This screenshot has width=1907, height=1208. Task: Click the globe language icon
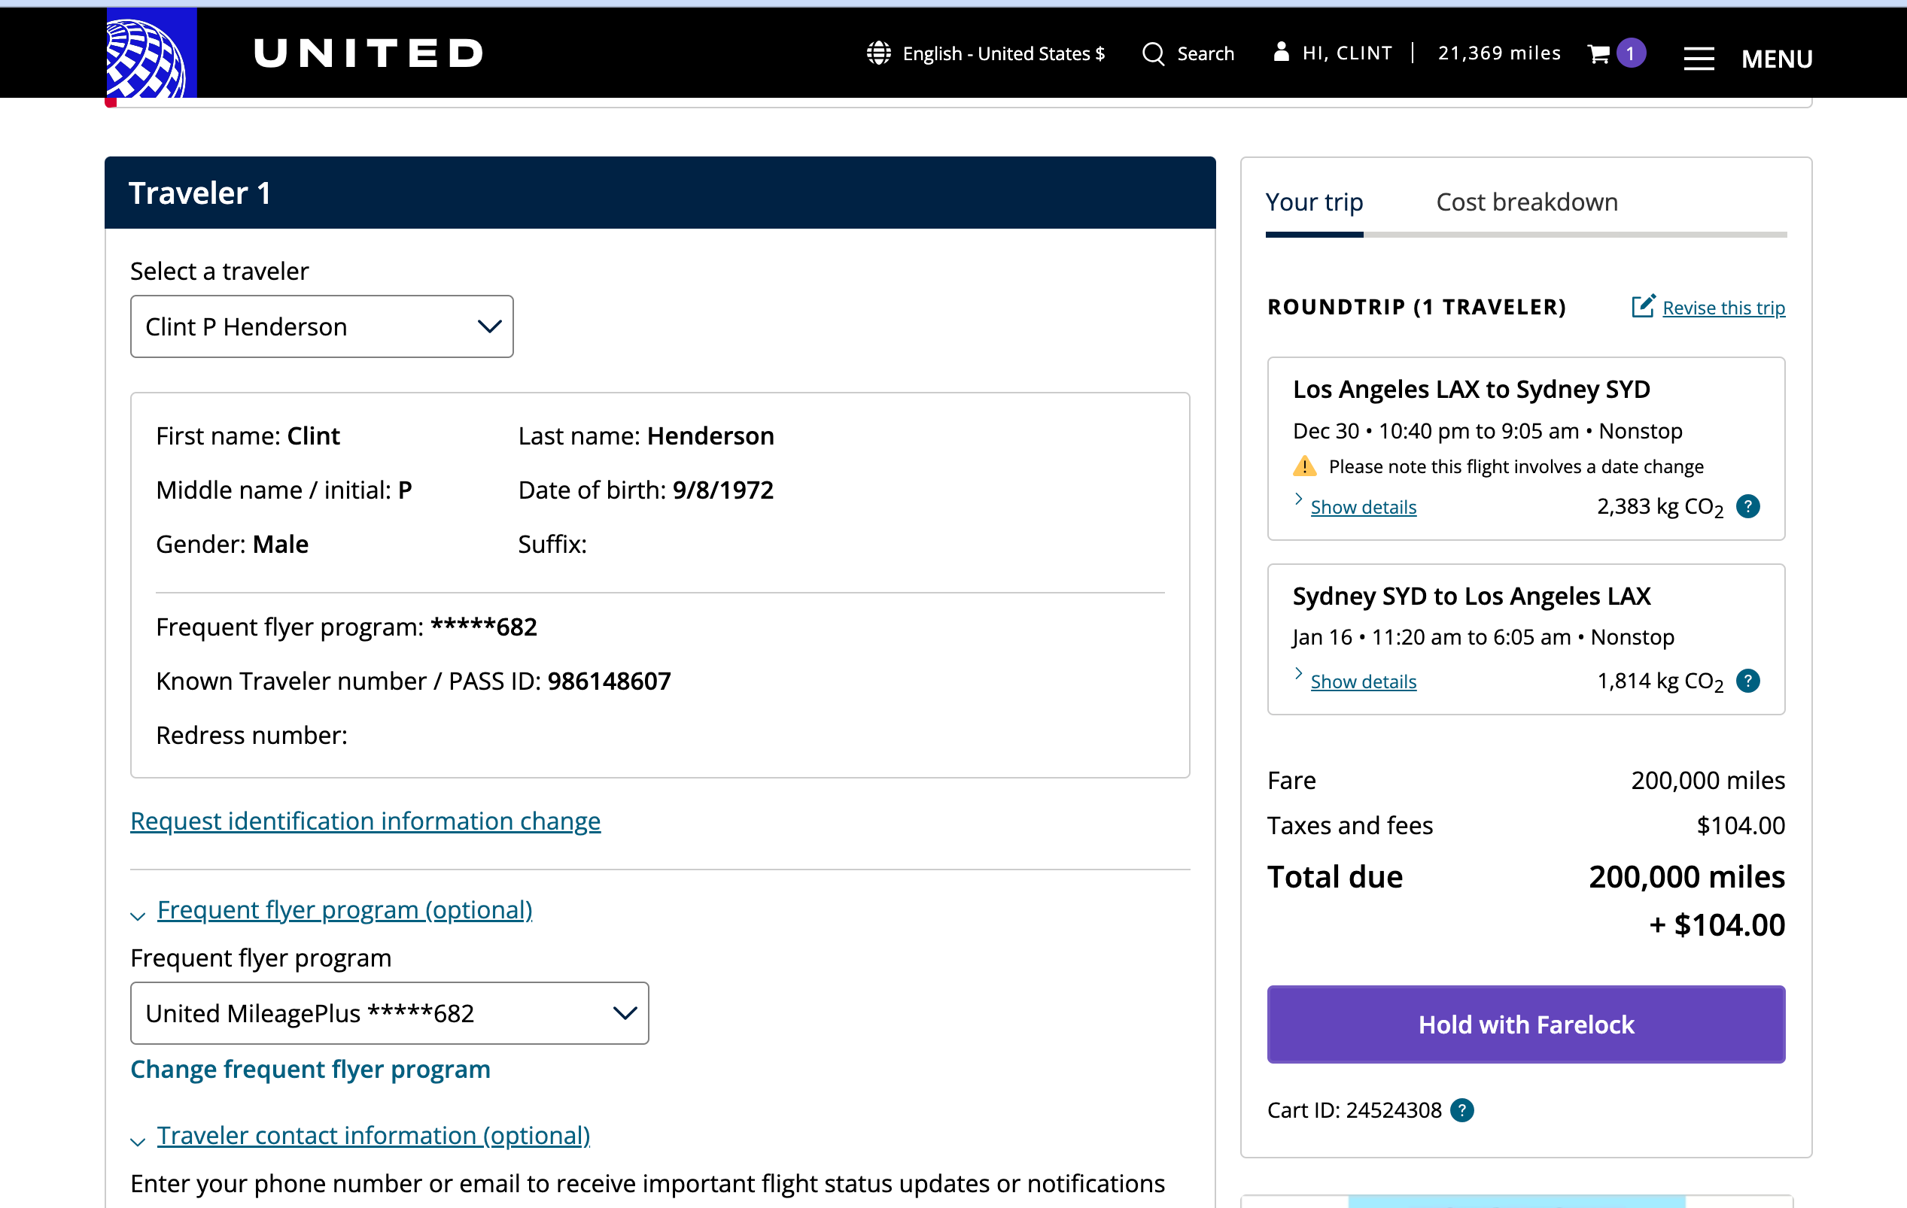pos(878,53)
